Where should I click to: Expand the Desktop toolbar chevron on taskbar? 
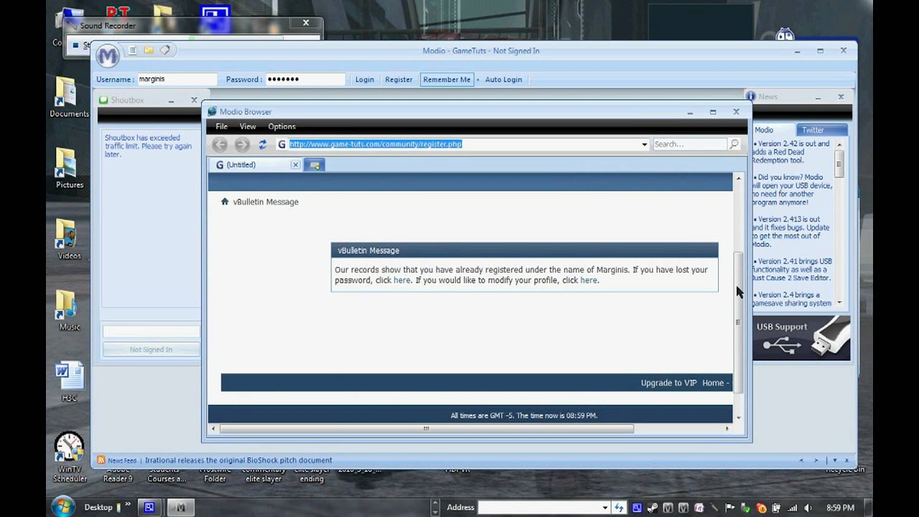[x=128, y=506]
